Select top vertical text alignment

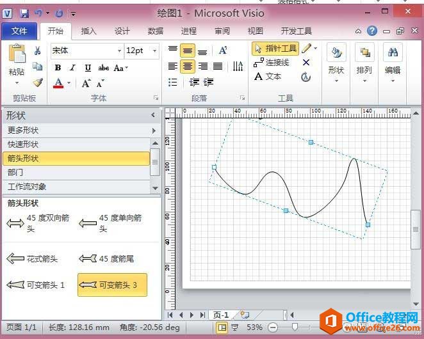pos(173,50)
